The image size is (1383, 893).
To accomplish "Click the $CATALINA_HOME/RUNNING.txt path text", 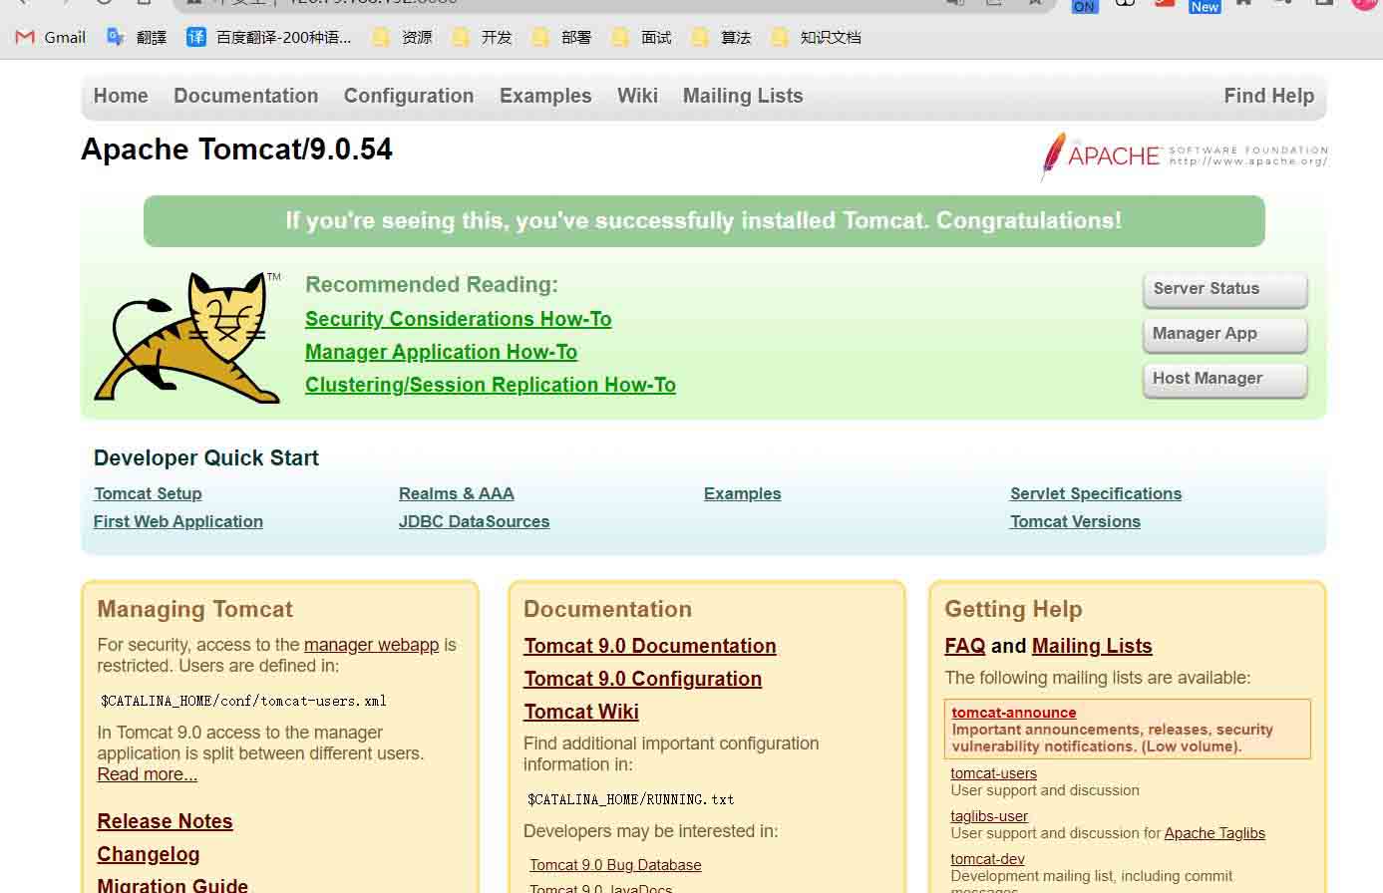I will point(631,799).
